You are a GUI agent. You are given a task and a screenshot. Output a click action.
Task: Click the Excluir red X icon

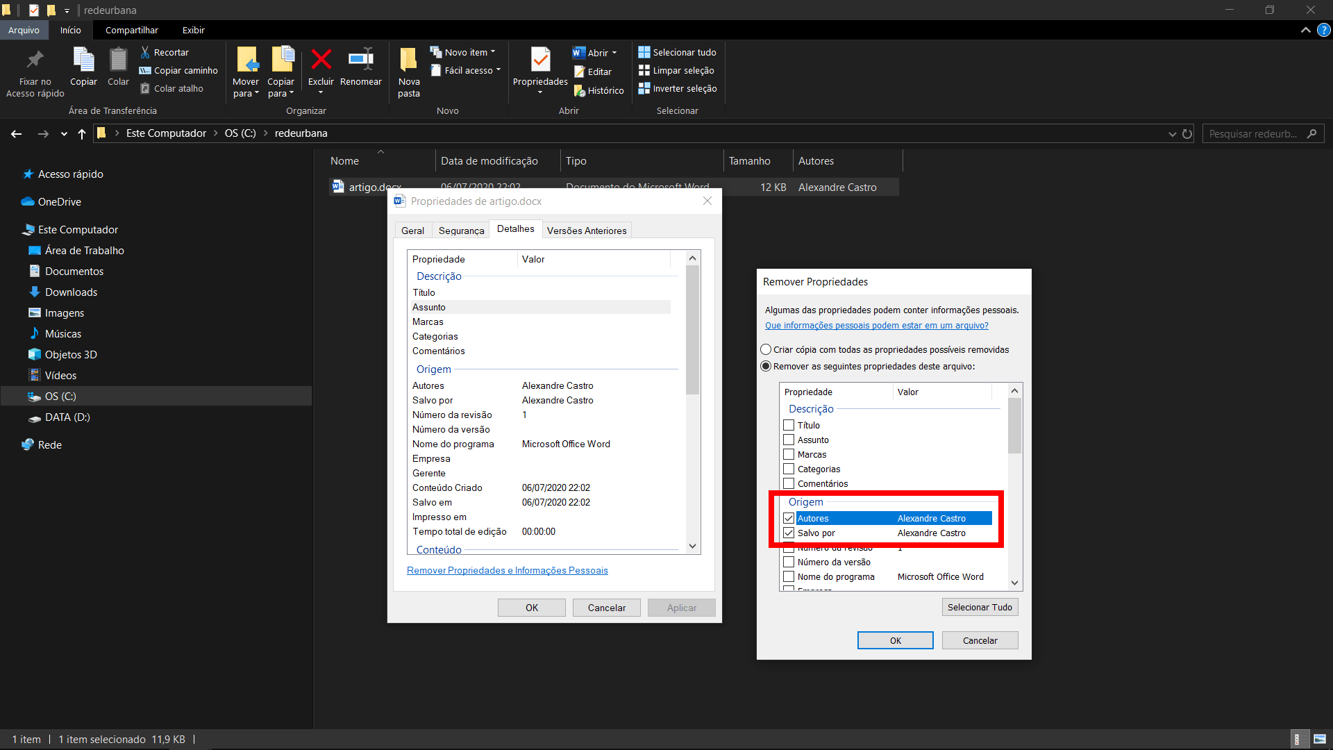pyautogui.click(x=321, y=60)
